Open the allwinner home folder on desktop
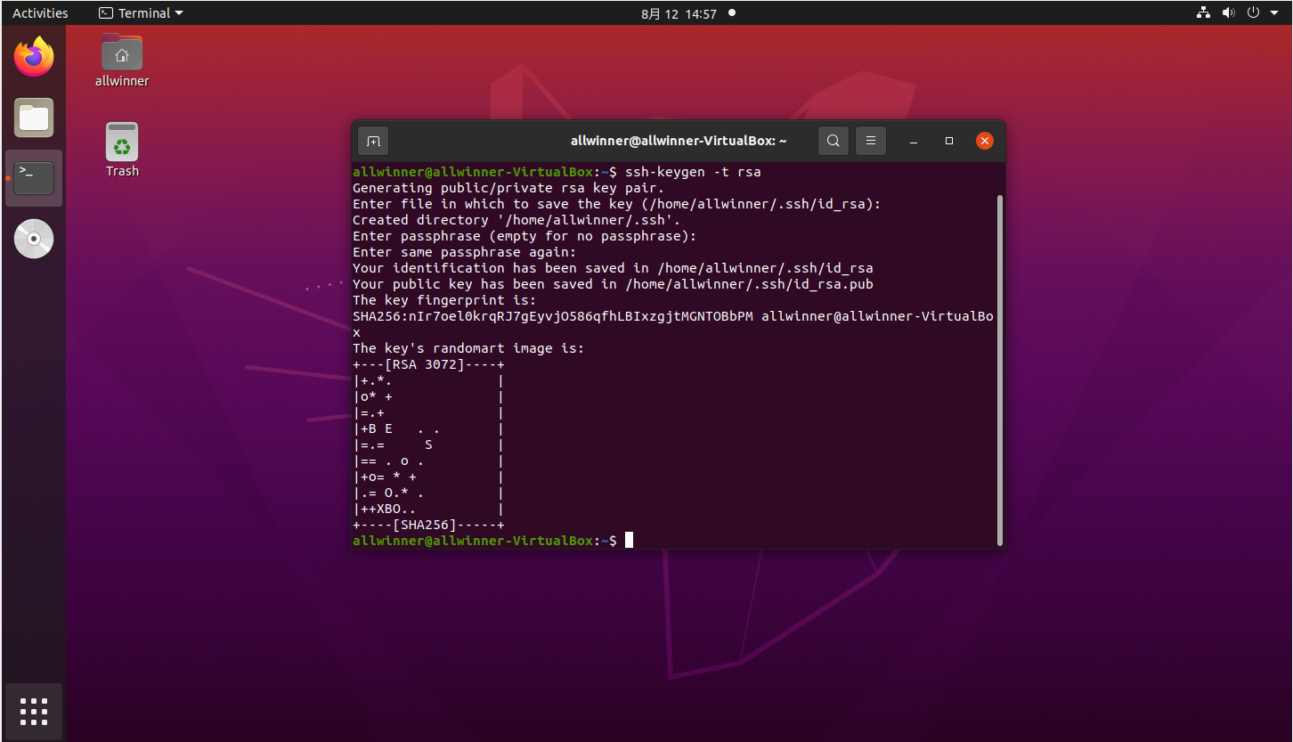The height and width of the screenshot is (742, 1293). (x=122, y=55)
